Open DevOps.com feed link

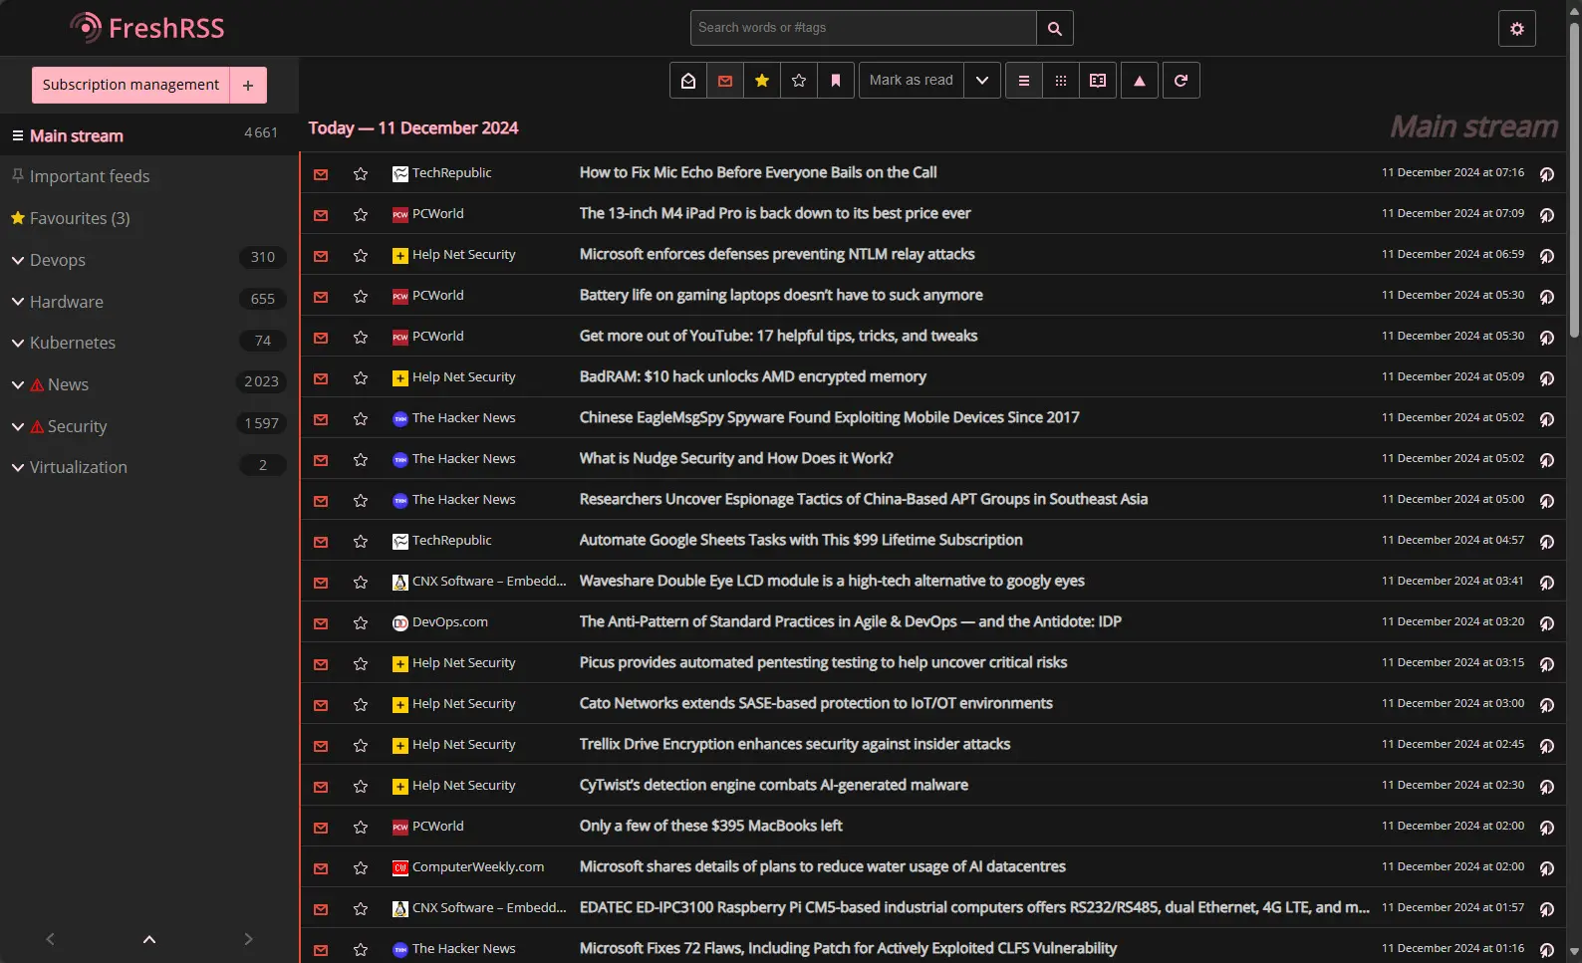point(440,622)
